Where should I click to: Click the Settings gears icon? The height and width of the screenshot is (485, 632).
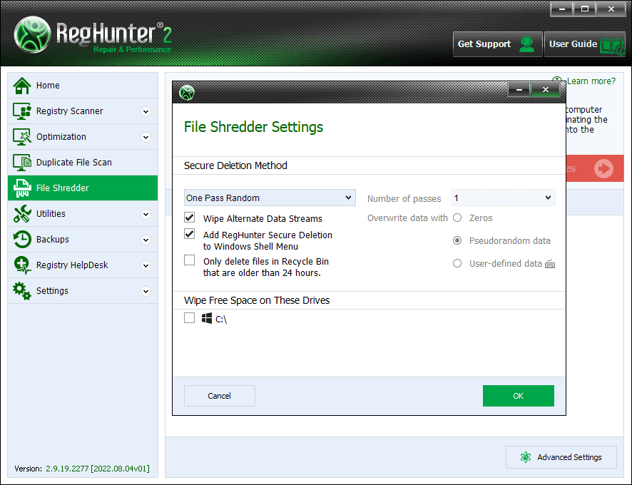(x=23, y=291)
